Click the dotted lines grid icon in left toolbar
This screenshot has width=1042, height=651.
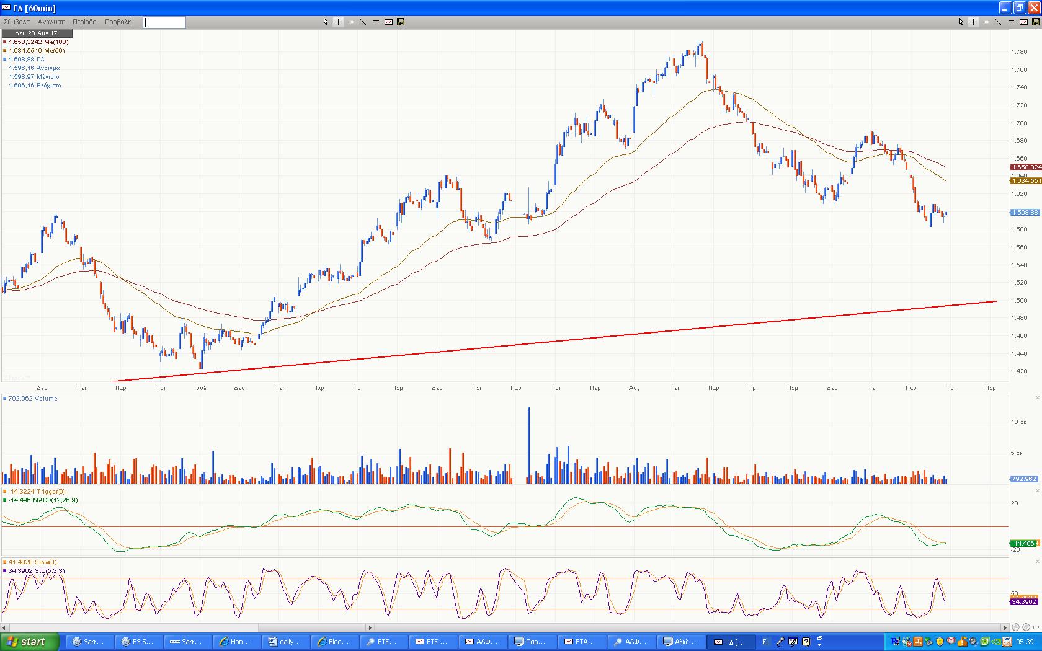[376, 22]
